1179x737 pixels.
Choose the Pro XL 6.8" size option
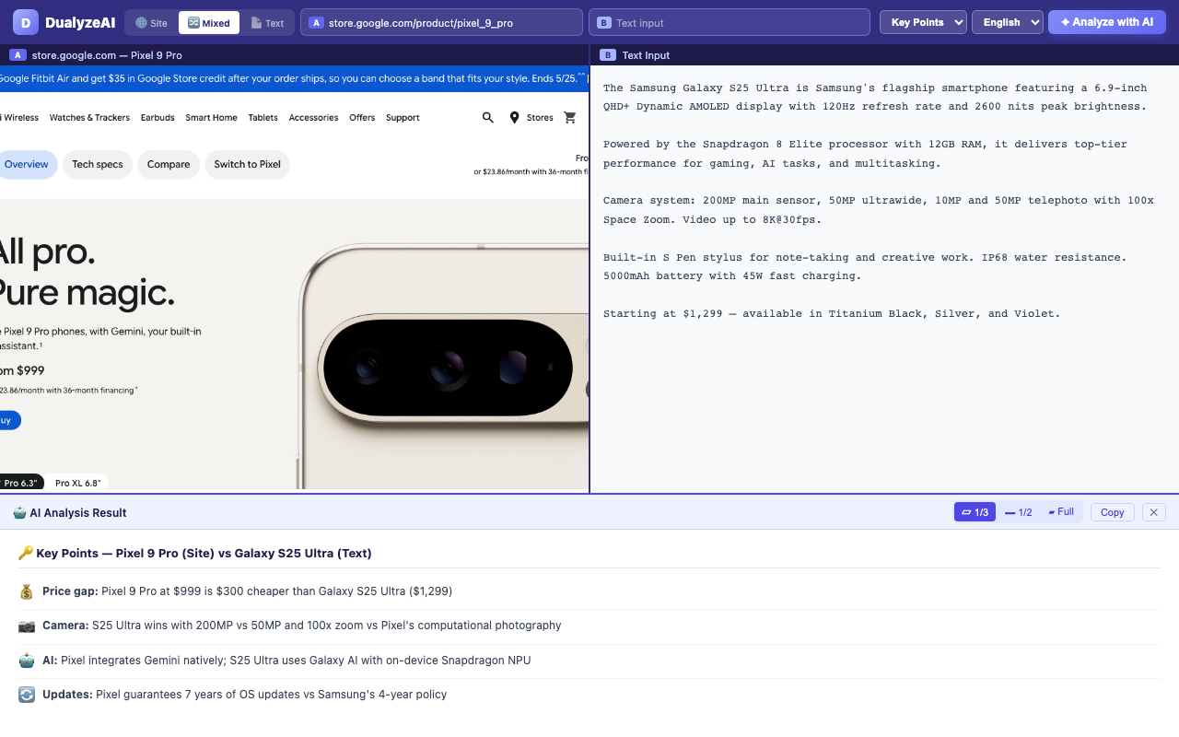pos(78,483)
